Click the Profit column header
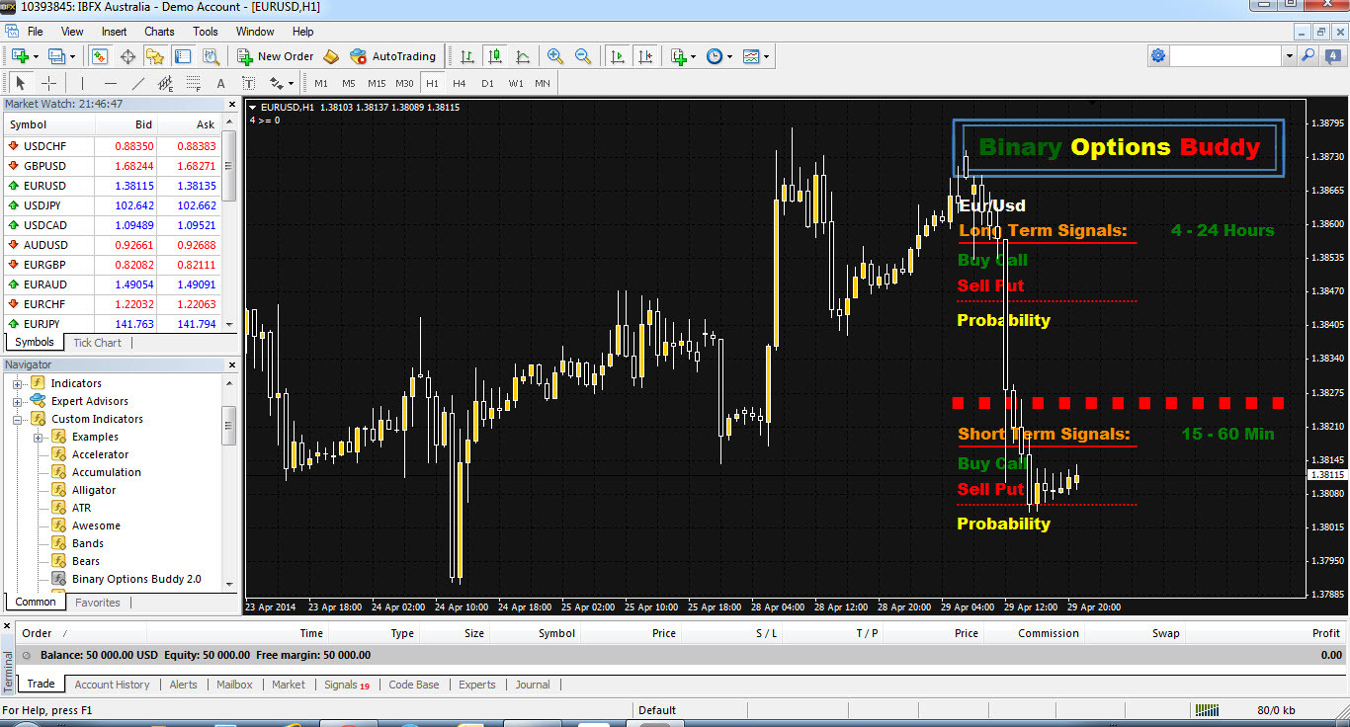 coord(1325,633)
